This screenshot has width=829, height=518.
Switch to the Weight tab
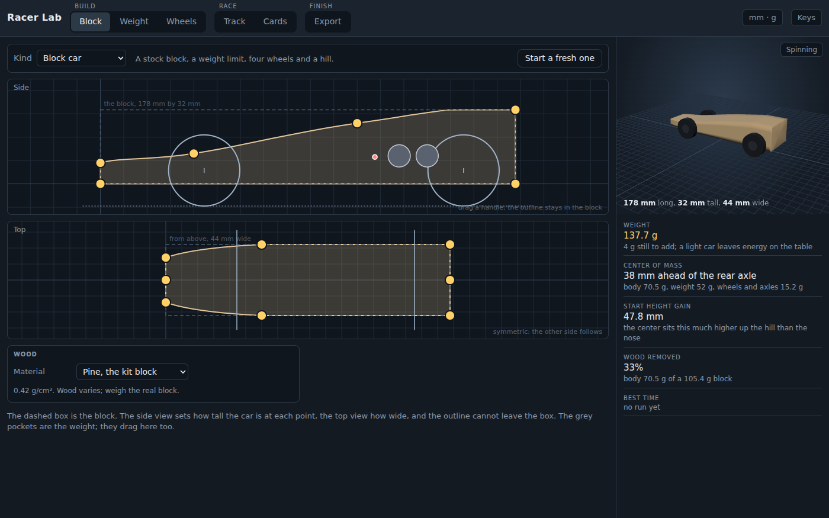(x=134, y=21)
